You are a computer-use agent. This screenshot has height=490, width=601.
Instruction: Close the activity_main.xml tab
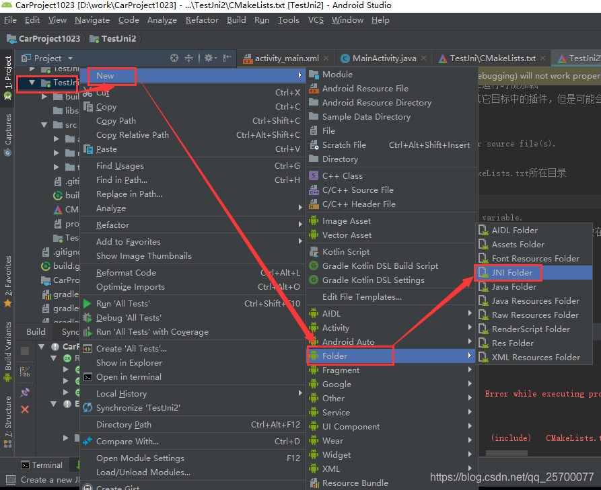(x=326, y=58)
